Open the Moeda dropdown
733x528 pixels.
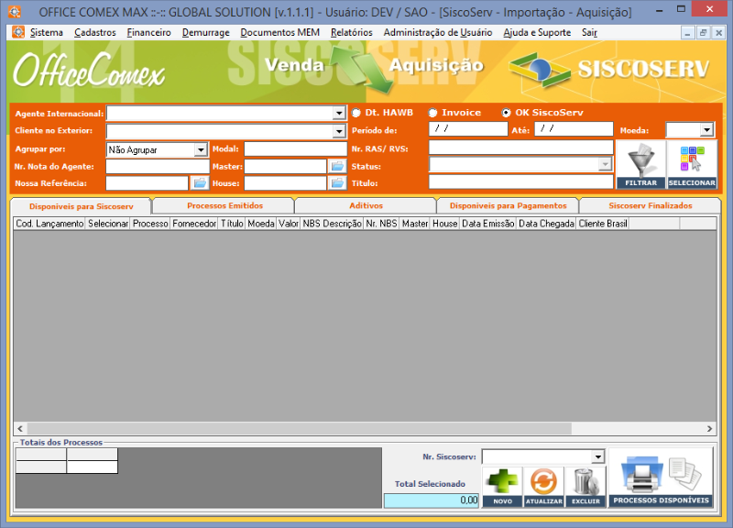pos(706,129)
